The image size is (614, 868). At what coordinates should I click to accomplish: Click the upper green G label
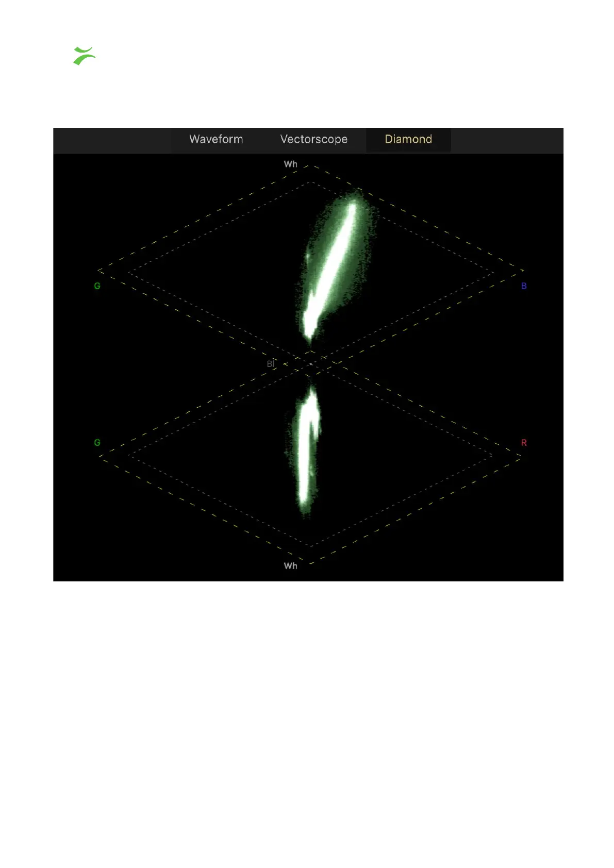pos(97,286)
